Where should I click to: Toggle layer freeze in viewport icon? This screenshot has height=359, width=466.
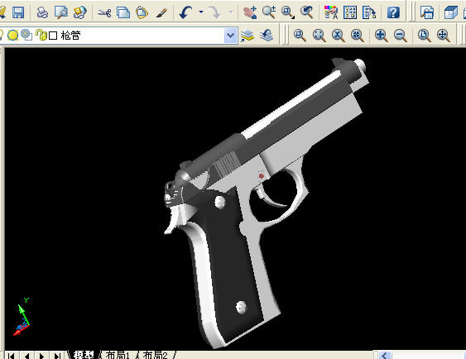26,35
